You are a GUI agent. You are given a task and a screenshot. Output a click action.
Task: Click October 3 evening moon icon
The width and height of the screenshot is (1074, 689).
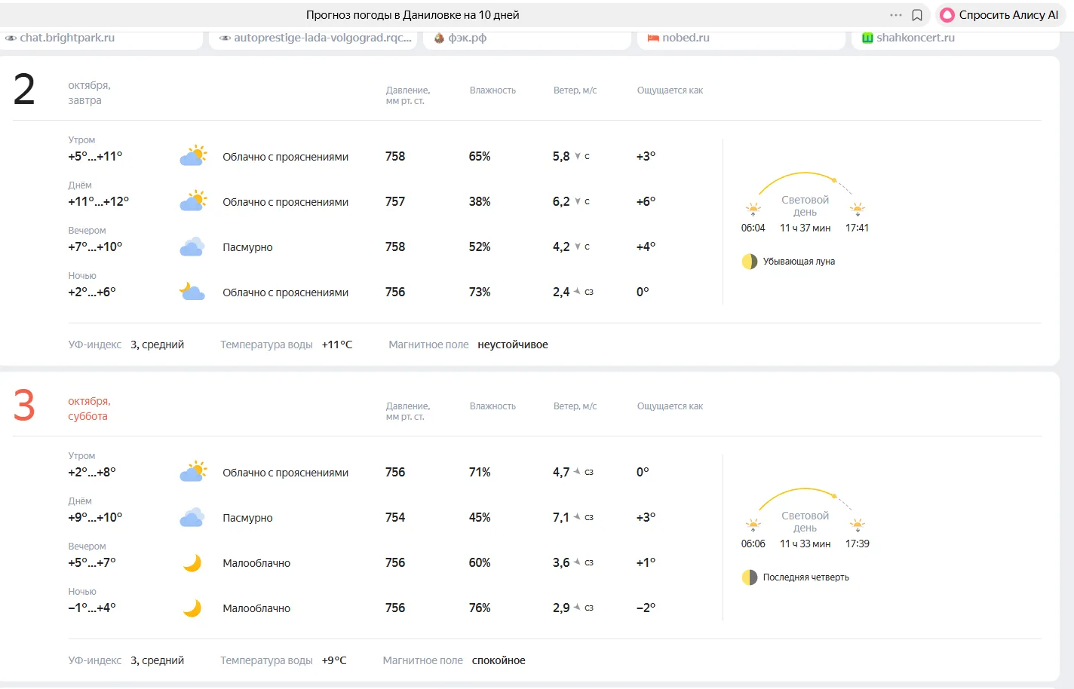(192, 563)
